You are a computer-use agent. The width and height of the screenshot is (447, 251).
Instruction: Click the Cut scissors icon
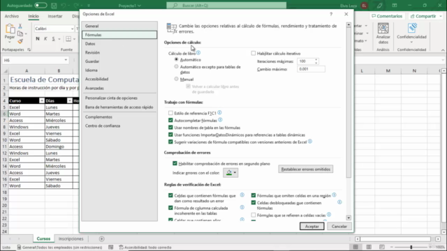point(20,26)
